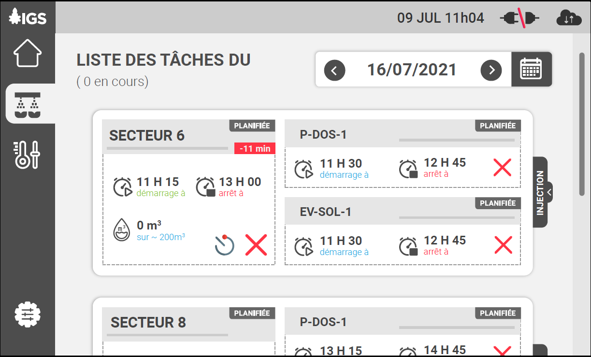Open the calendar date picker

point(531,70)
